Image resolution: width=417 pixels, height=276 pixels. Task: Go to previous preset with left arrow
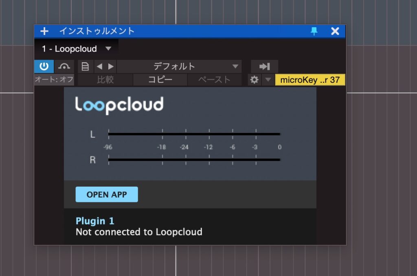[99, 66]
